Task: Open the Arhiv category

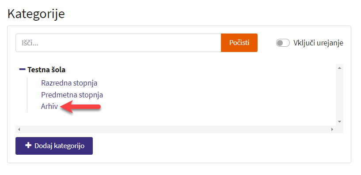Action: click(49, 107)
